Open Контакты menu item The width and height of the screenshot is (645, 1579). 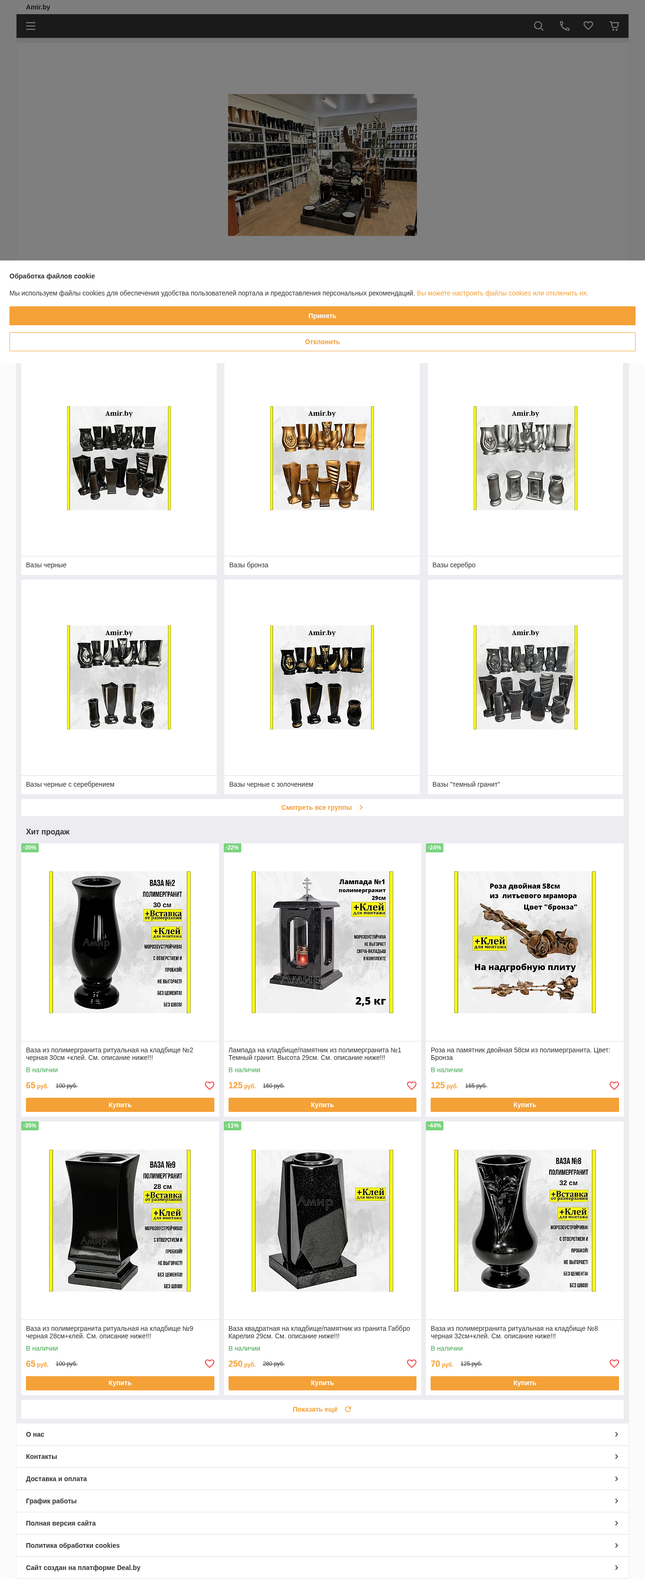tap(322, 1457)
